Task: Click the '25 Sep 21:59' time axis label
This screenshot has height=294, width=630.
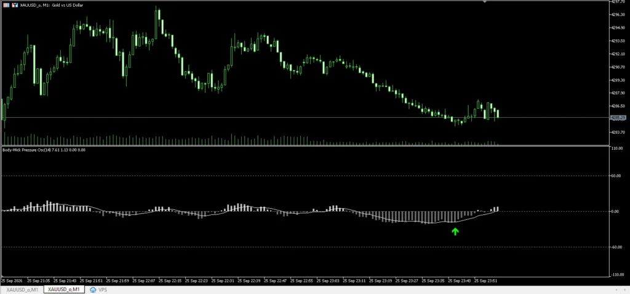Action: [x=118, y=280]
